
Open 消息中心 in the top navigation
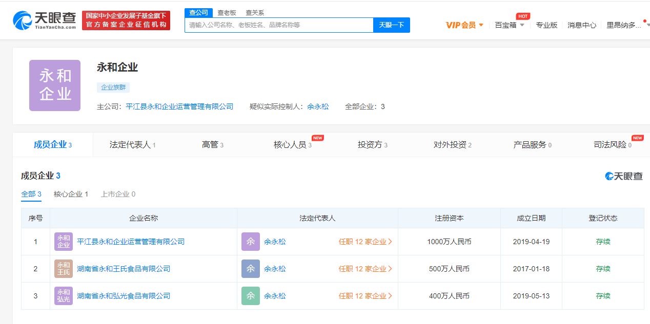click(581, 25)
